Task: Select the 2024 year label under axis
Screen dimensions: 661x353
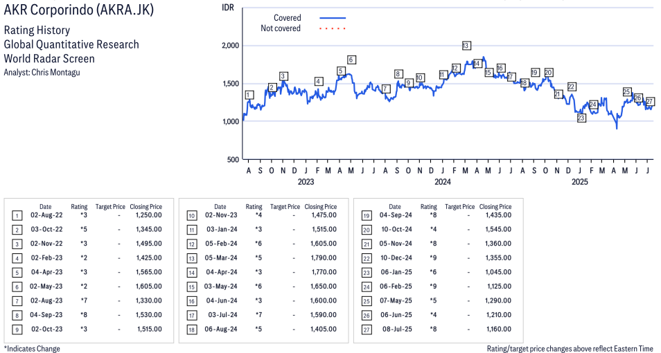Action: coord(443,181)
